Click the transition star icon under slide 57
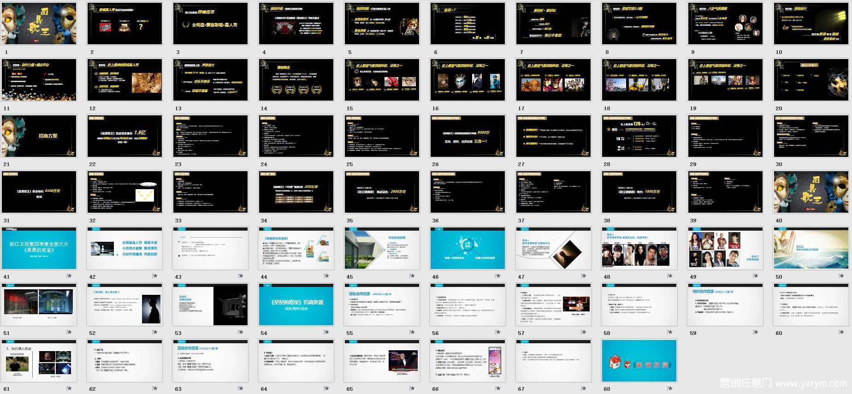852x394 pixels. (584, 332)
